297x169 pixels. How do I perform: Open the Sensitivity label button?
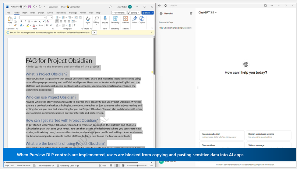coord(115,20)
